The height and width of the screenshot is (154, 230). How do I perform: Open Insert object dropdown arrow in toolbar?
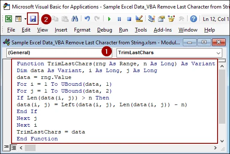(25, 19)
